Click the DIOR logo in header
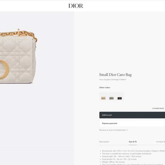Image resolution: width=165 pixels, height=165 pixels. (x=76, y=6)
